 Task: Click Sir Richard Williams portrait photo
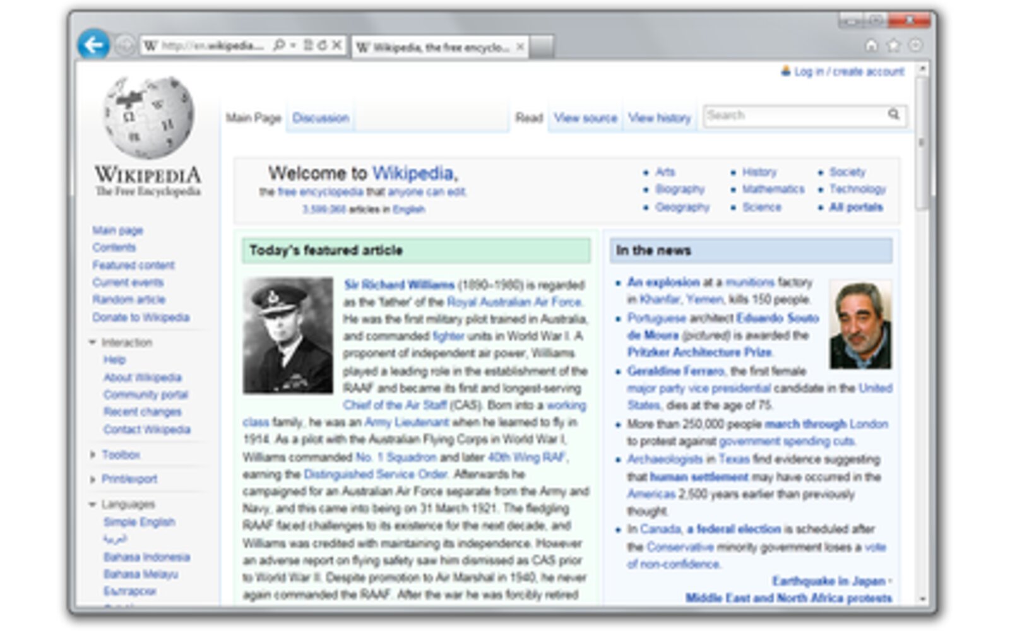point(288,336)
